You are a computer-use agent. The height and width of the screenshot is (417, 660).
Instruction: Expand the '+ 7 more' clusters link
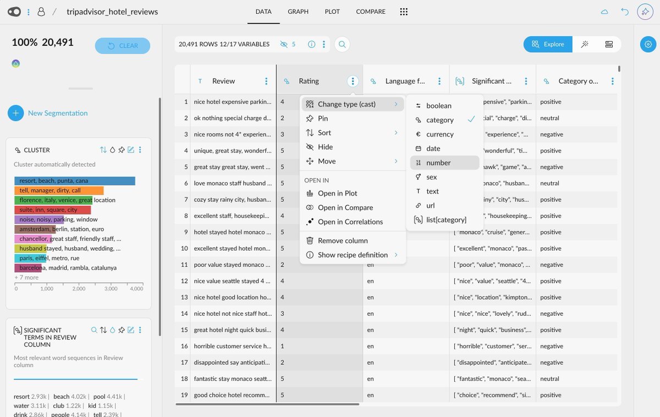click(26, 277)
